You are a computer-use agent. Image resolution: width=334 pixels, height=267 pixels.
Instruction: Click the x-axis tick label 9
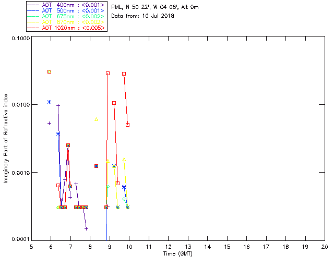click(110, 247)
